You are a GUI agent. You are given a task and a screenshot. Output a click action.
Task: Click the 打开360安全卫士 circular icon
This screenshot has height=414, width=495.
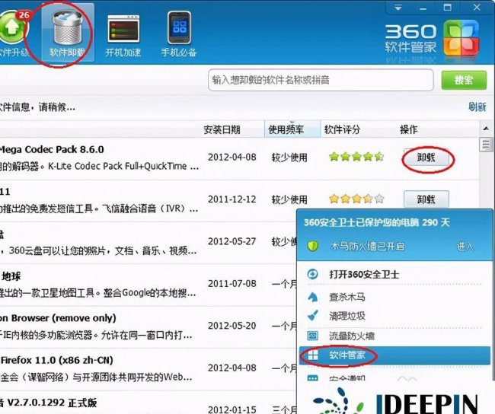[x=312, y=274]
